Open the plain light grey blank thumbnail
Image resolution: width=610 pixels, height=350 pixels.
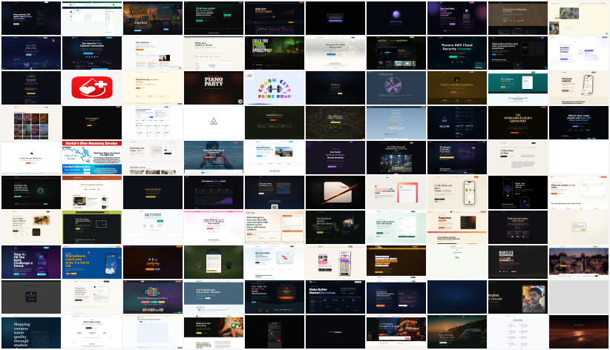[x=579, y=297]
